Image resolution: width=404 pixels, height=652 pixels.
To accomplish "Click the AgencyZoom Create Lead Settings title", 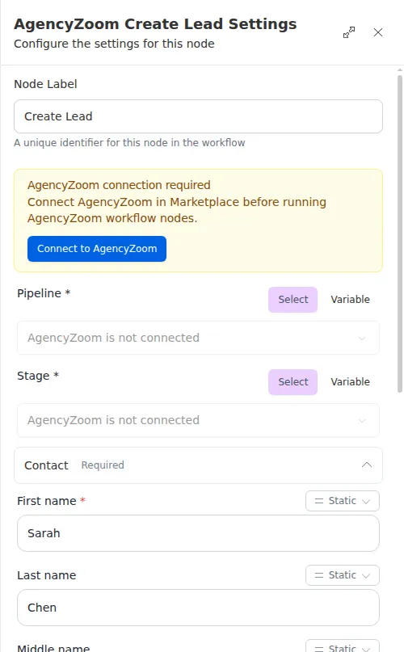I will point(155,24).
